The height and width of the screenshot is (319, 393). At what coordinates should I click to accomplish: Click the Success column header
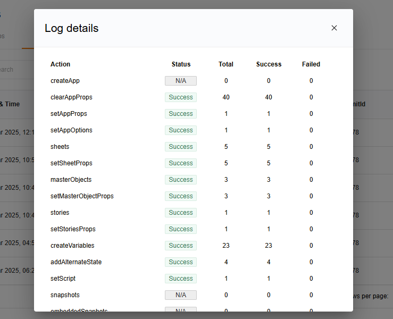pyautogui.click(x=269, y=64)
